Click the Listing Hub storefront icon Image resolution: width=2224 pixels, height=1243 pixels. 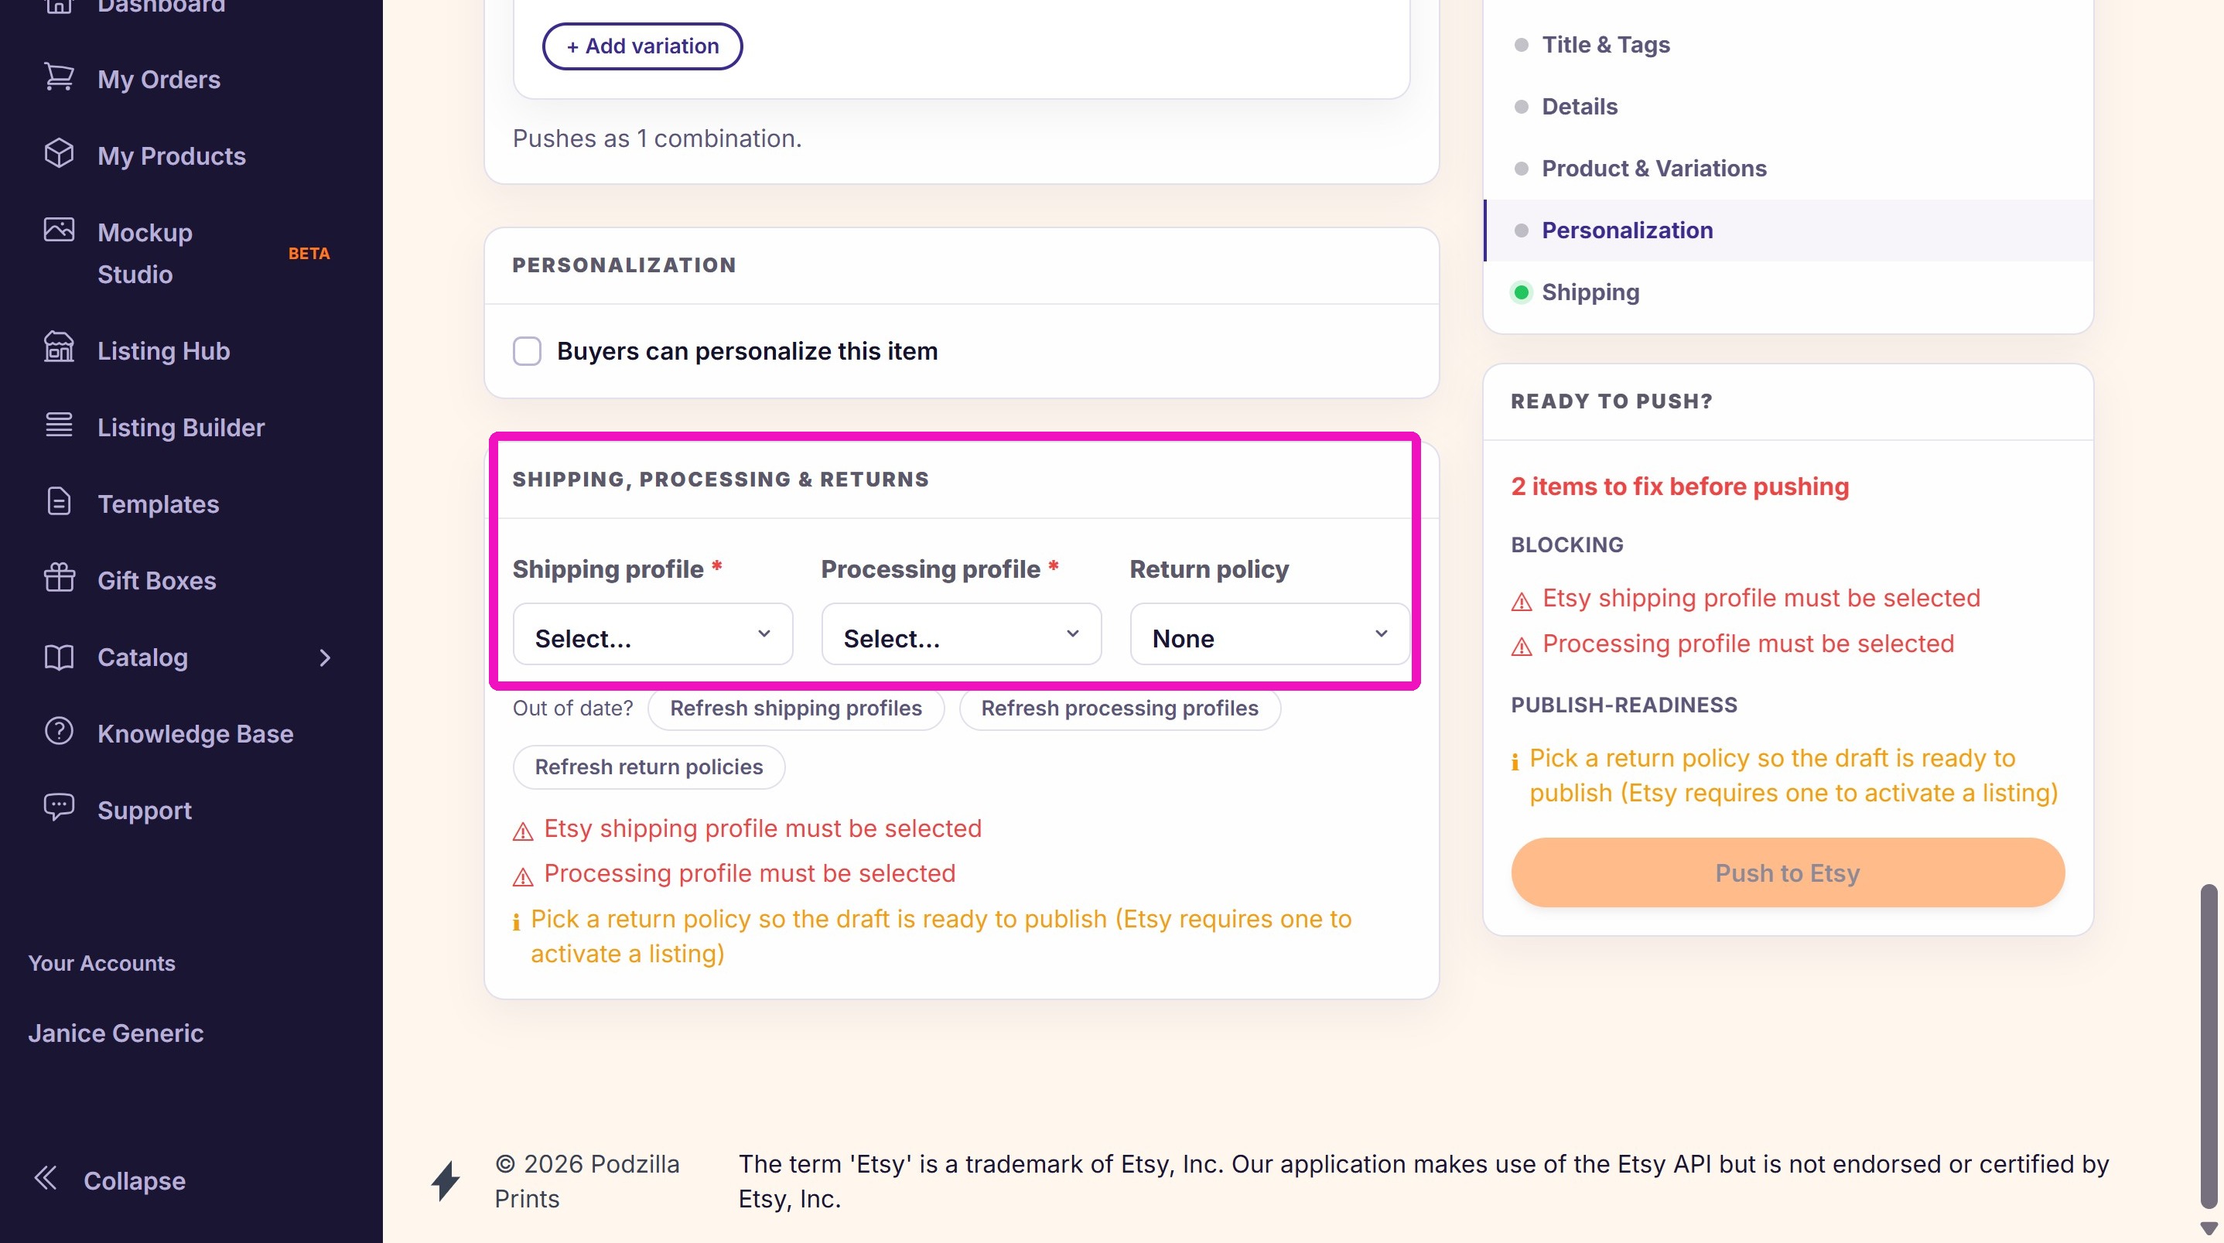pyautogui.click(x=59, y=348)
